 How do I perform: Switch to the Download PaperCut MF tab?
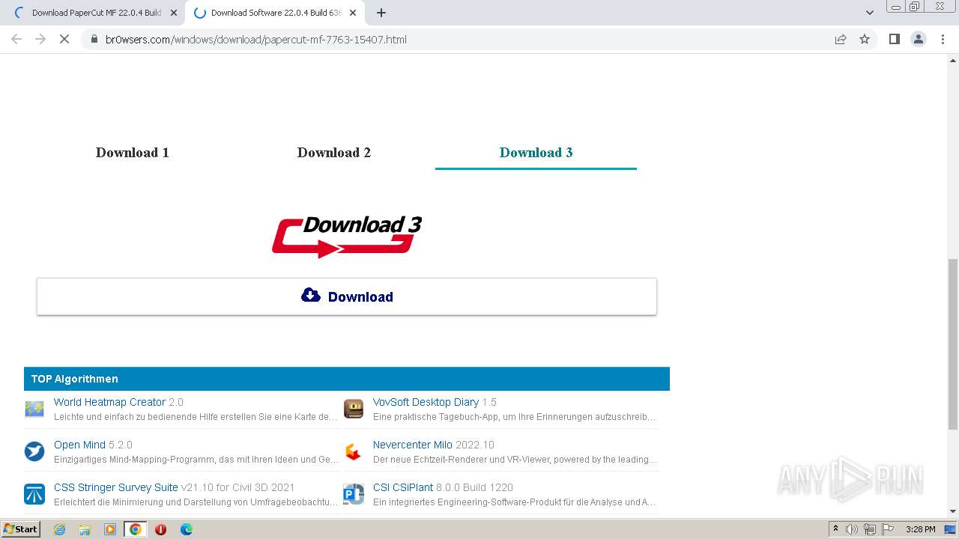pyautogui.click(x=96, y=13)
